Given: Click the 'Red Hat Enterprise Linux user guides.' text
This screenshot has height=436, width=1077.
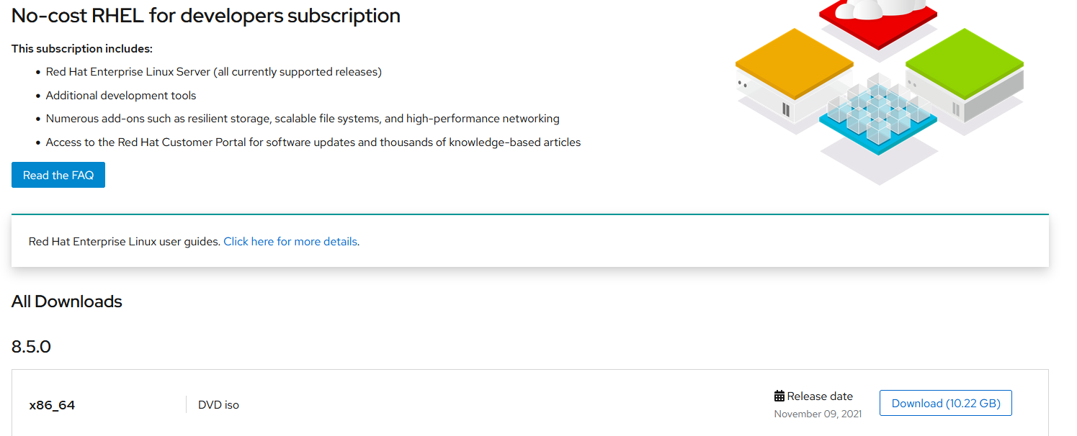Looking at the screenshot, I should click(x=125, y=242).
